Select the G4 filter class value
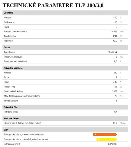 coord(116,112)
